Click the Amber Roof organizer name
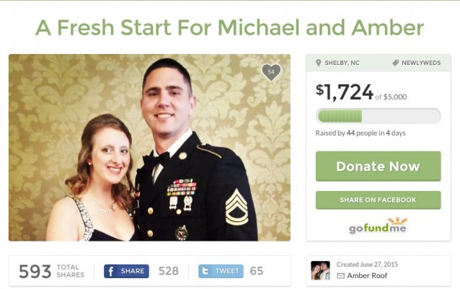The image size is (460, 289). pos(367,275)
